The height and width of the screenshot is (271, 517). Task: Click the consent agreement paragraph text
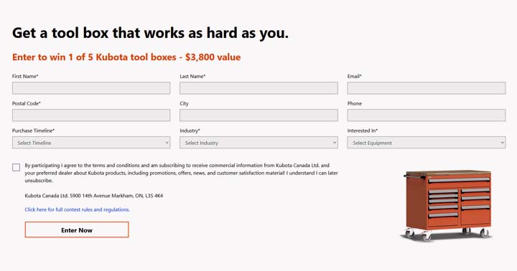[182, 173]
